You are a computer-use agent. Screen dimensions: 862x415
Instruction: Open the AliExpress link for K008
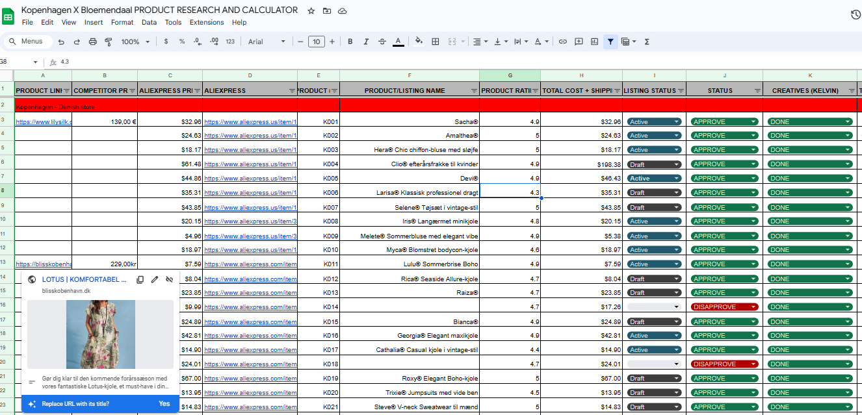point(250,221)
